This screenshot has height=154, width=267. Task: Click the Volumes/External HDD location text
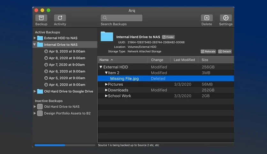pyautogui.click(x=142, y=47)
